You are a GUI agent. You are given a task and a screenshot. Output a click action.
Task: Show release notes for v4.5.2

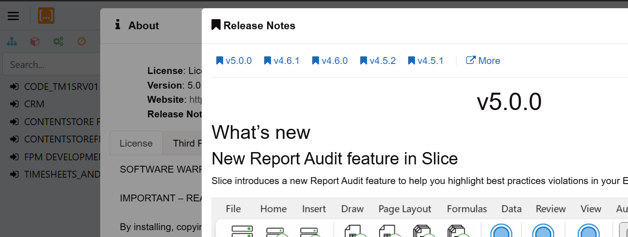pos(378,61)
